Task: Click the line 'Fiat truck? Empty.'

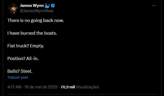Action: click(26, 46)
